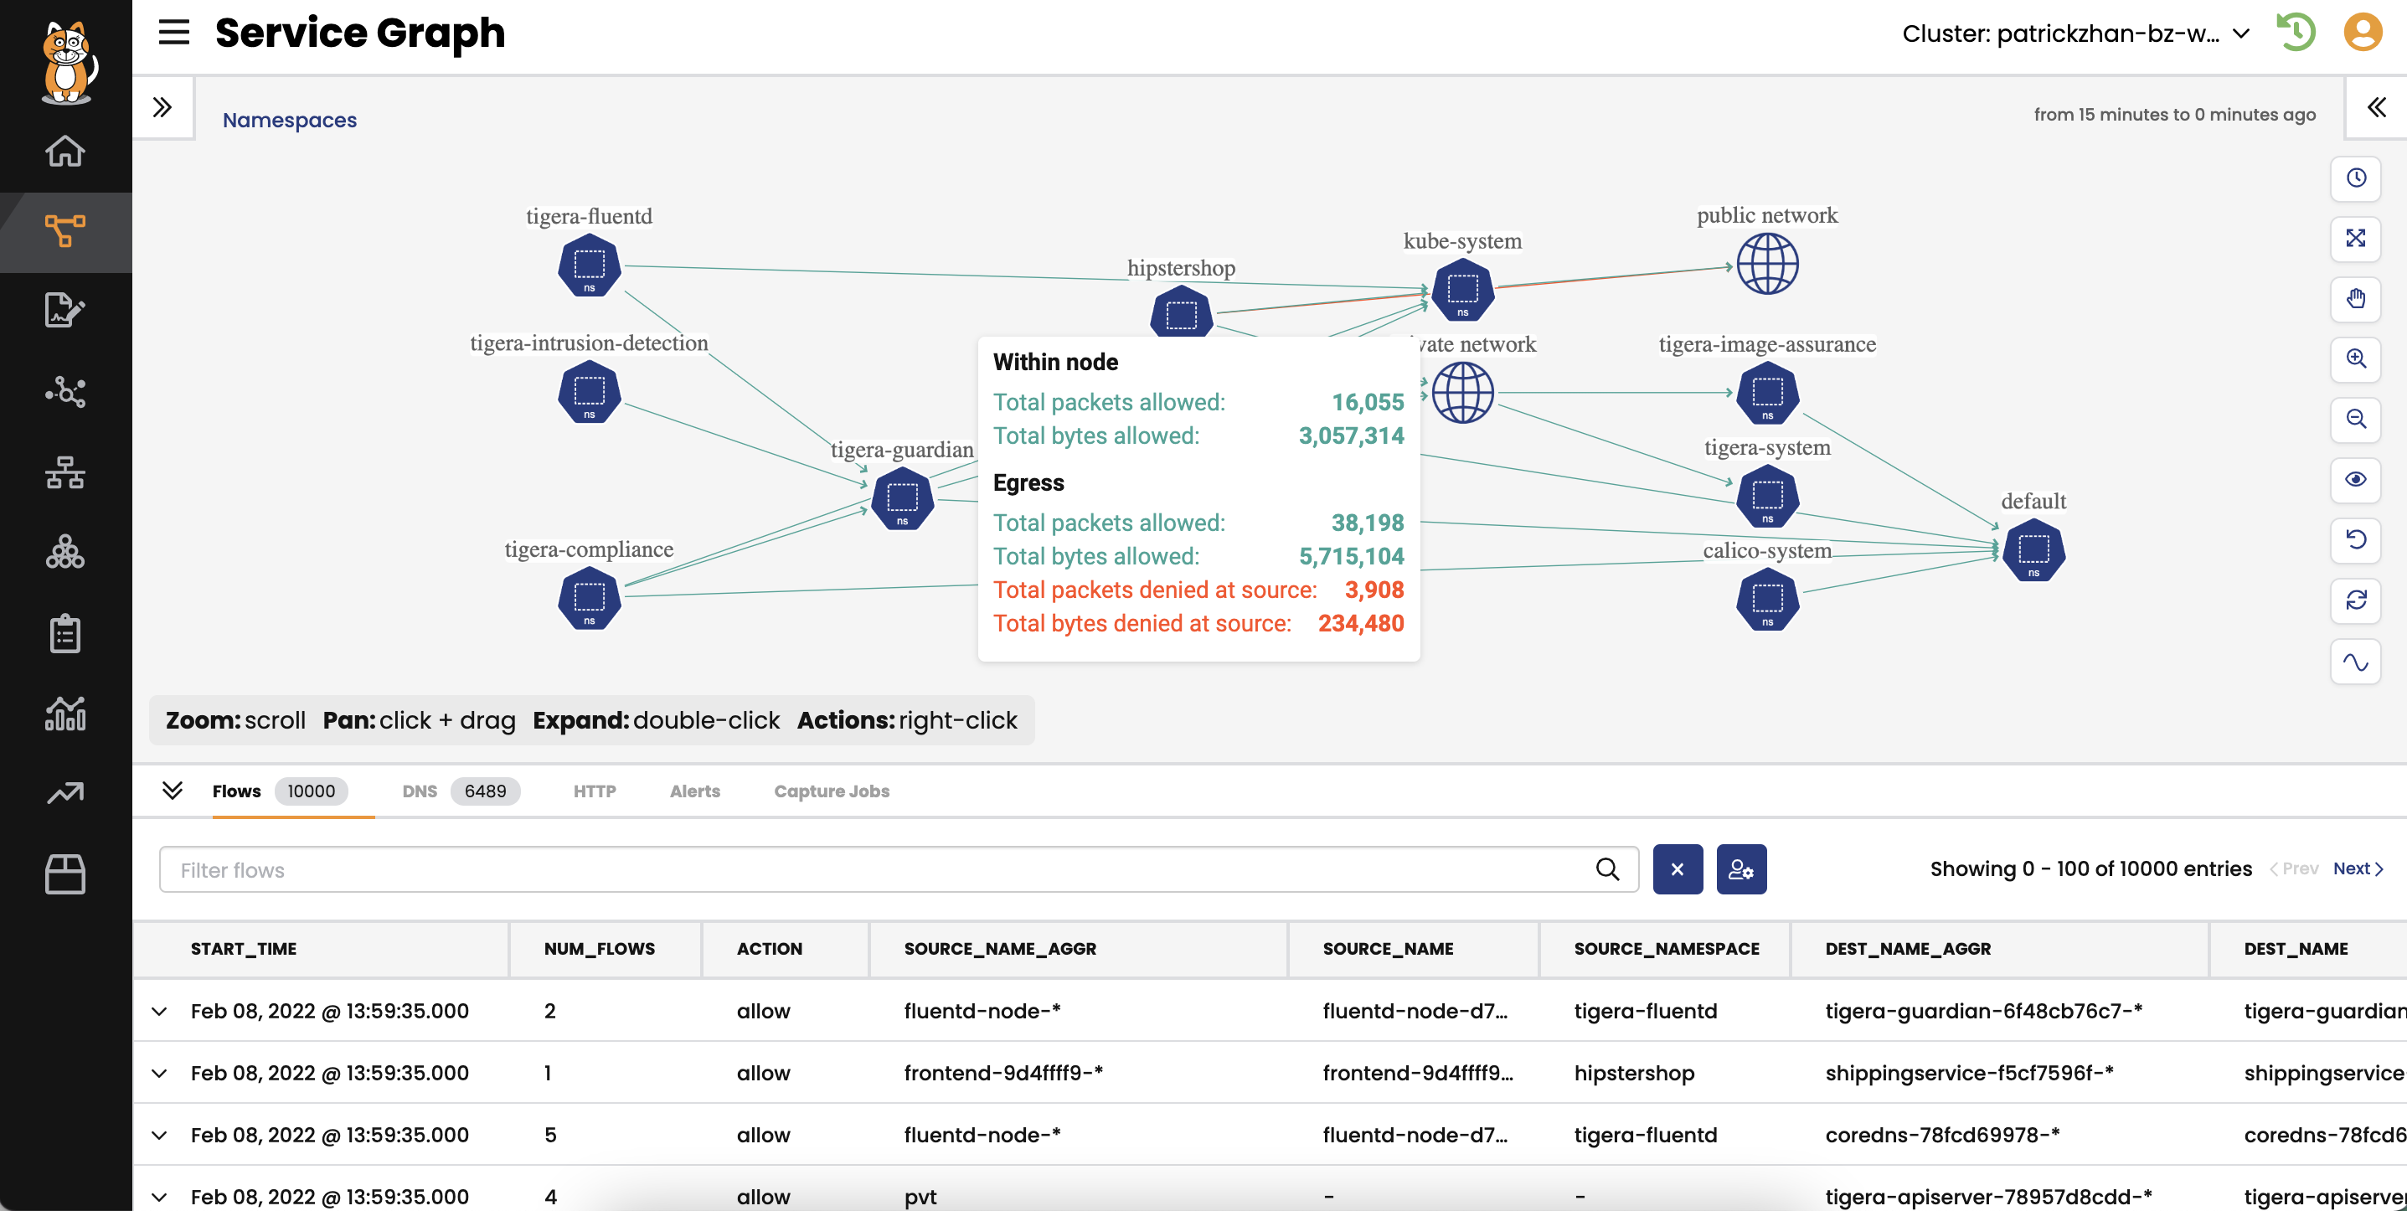This screenshot has height=1211, width=2407.
Task: Go to Next page of entries
Action: pyautogui.click(x=2358, y=868)
